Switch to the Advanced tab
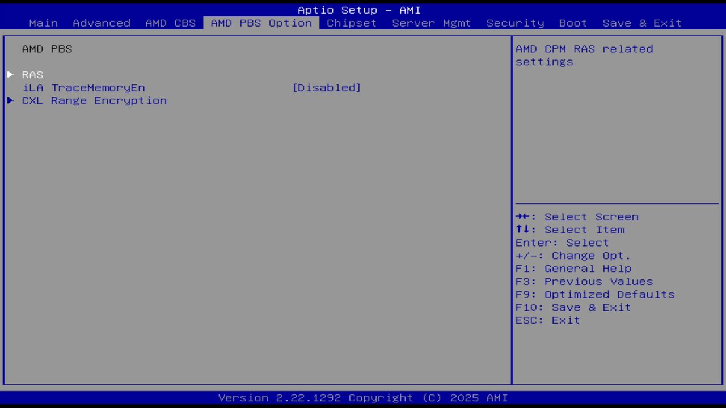The height and width of the screenshot is (408, 726). point(102,23)
